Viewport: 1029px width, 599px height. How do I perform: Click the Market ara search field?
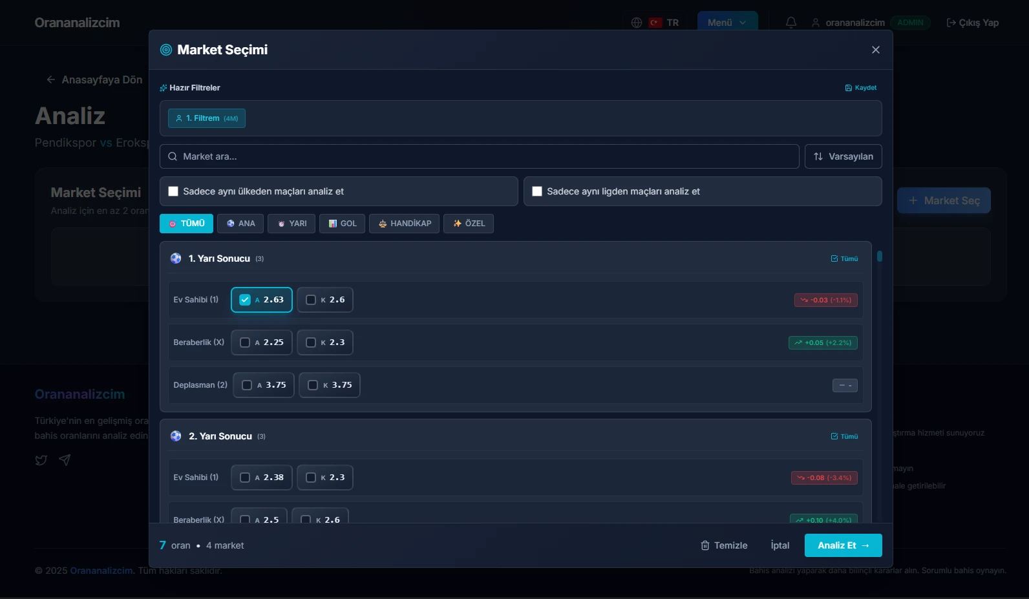tap(478, 156)
